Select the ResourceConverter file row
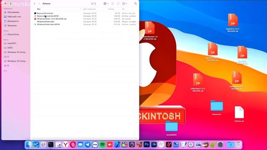Image resolution: width=267 pixels, height=150 pixels. coord(85,13)
